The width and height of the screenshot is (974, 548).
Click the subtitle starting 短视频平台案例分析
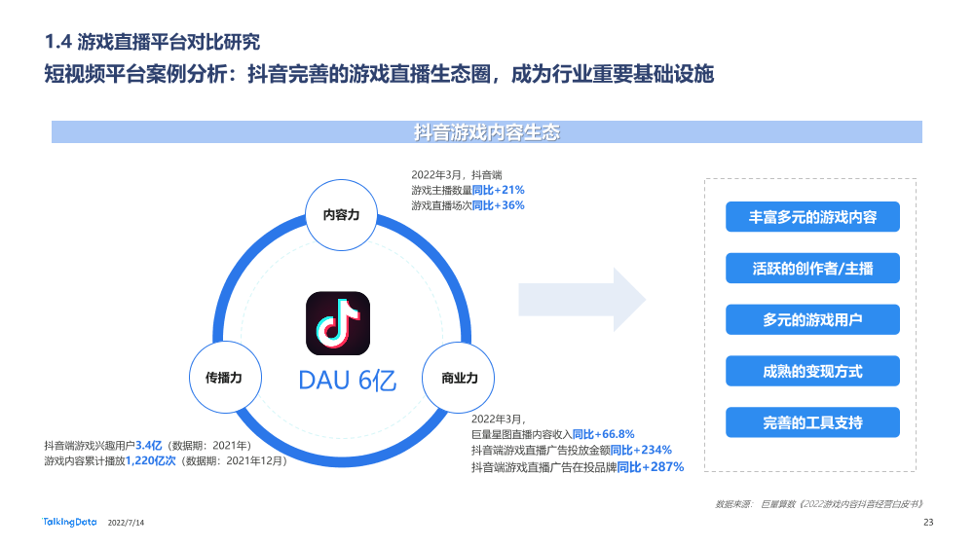pos(379,74)
